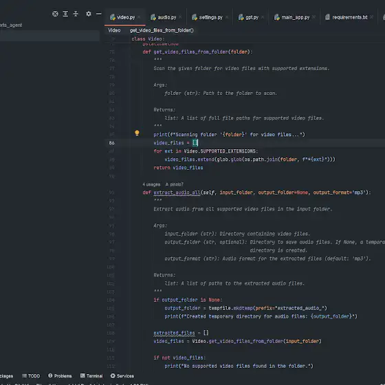Click the sticky 'class Video:' line
Viewport: 385px width, 385px height.
tap(148, 39)
